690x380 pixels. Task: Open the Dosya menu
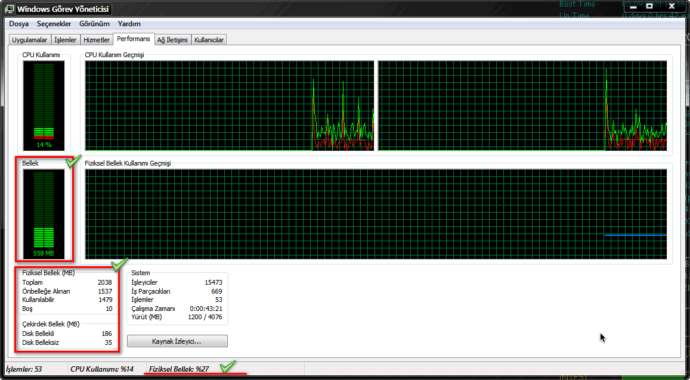[x=19, y=24]
